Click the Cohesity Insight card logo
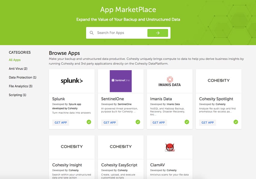Screen dimensions: 256x179 [x=72, y=146]
